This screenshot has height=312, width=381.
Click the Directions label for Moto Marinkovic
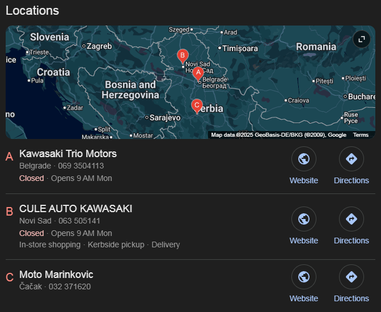pos(351,298)
